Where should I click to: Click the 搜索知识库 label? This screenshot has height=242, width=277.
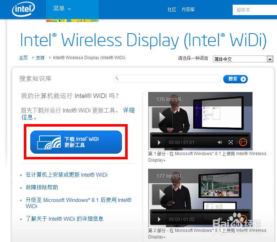35,79
